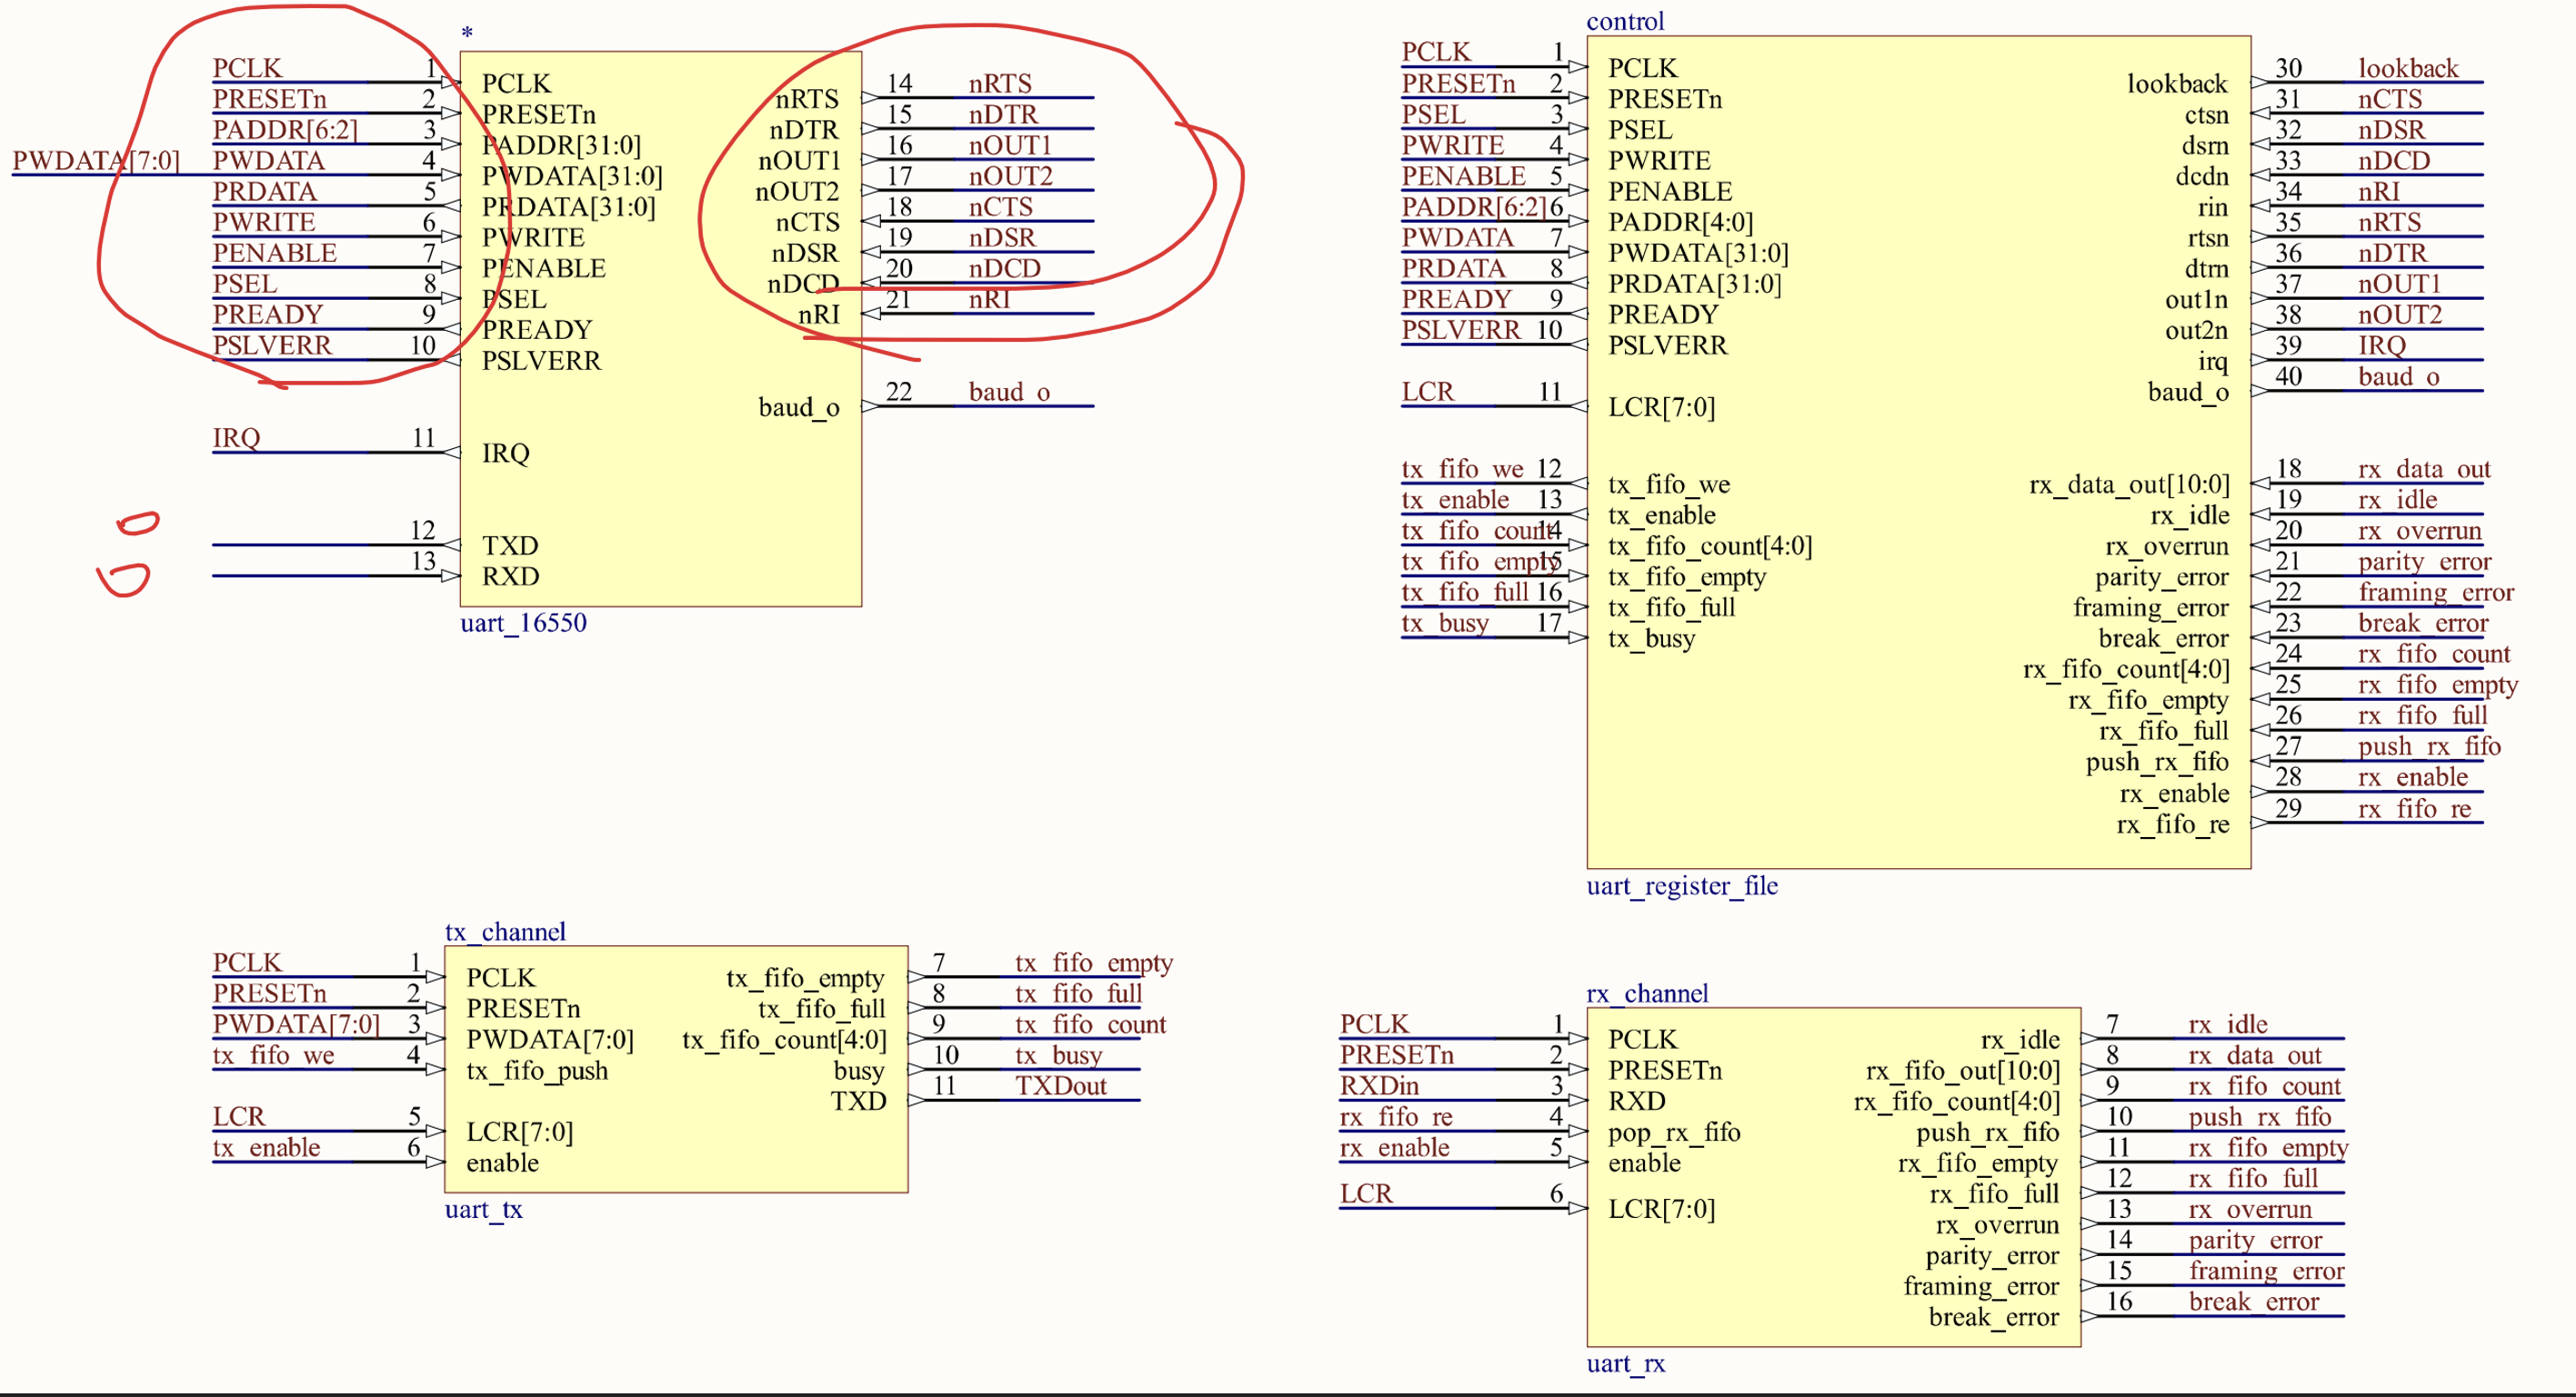Click the TXD port of uart_16550
Screen dimensions: 2576x1397
(510, 545)
